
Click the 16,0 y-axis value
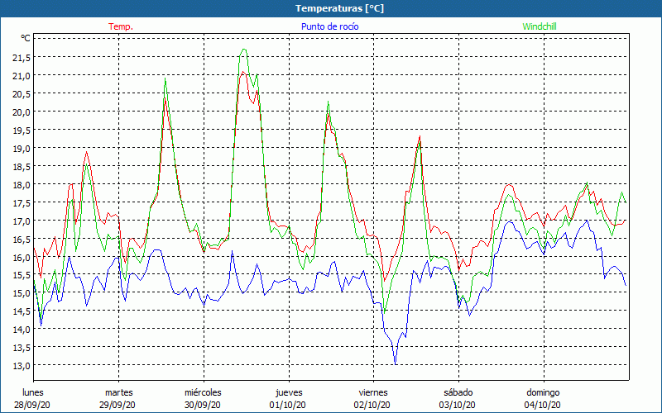point(22,257)
